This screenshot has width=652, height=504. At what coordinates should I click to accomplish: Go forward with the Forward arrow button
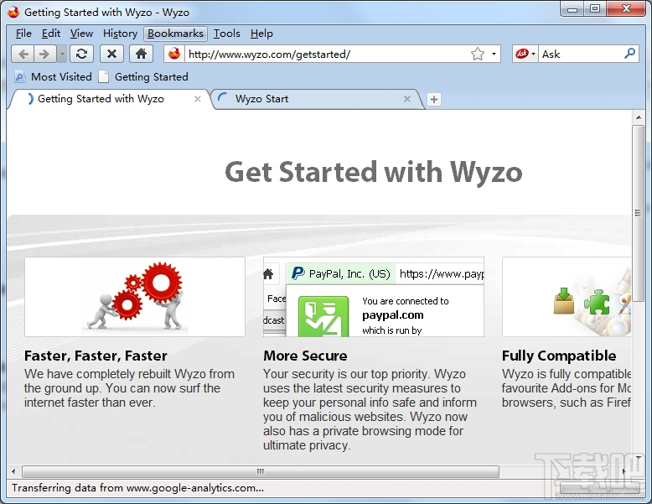tap(45, 55)
